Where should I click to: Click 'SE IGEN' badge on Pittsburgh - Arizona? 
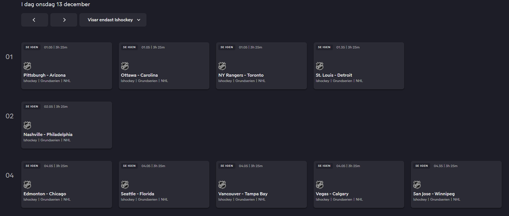pyautogui.click(x=32, y=47)
